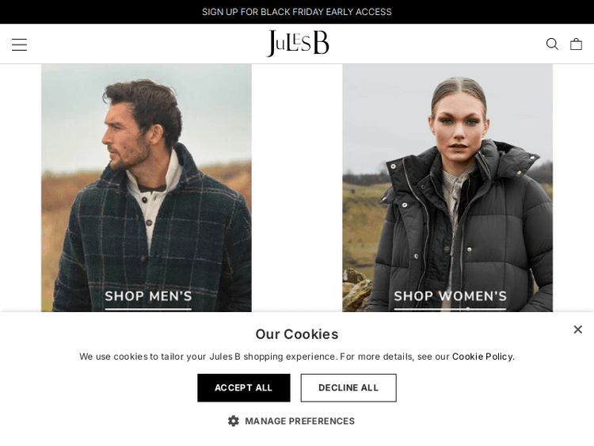Accept all cookies

coord(244,387)
